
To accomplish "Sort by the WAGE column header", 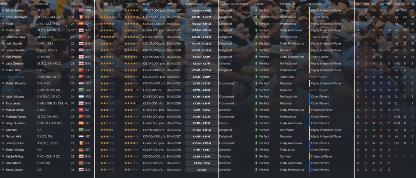I will 146,4.
